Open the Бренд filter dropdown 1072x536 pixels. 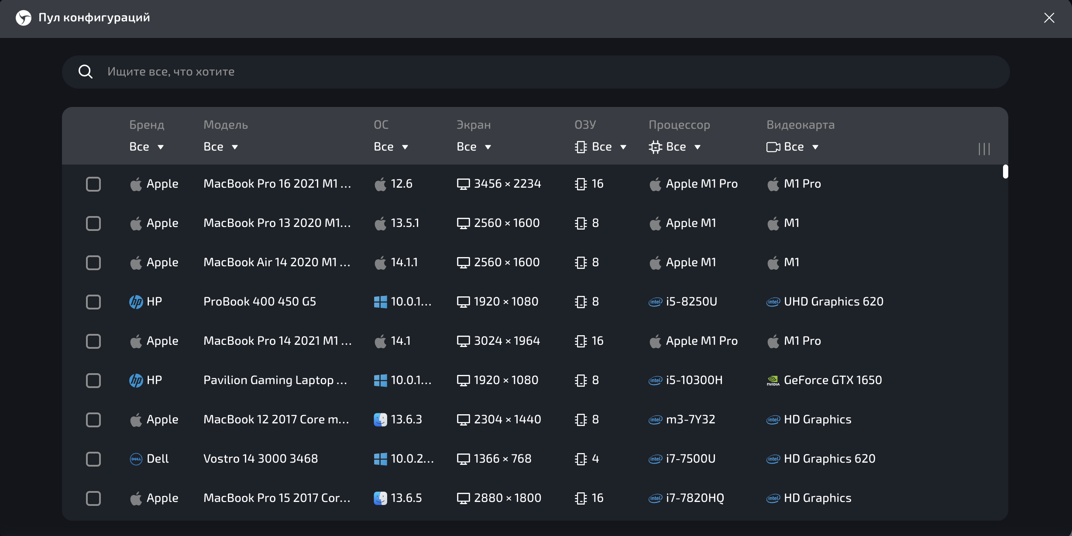click(x=147, y=147)
